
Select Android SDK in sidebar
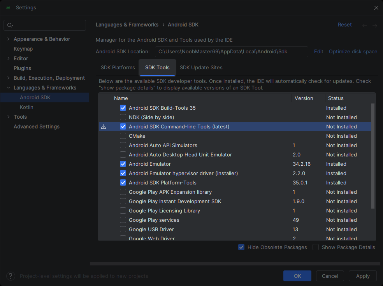[x=45, y=97]
